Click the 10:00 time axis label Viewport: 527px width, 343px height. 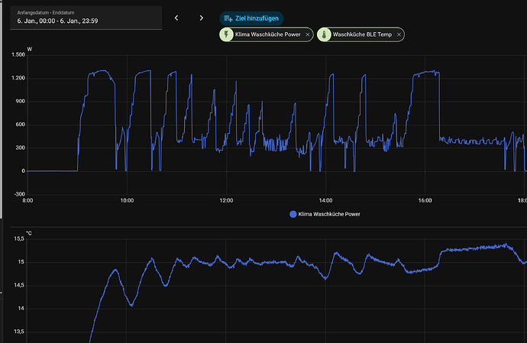(x=127, y=200)
